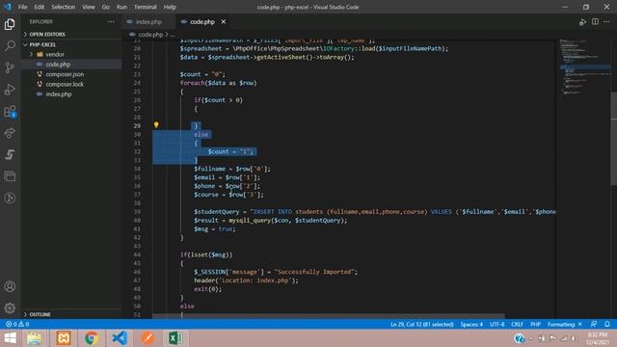Open the Terminal menu
The image size is (617, 347).
pos(146,7)
